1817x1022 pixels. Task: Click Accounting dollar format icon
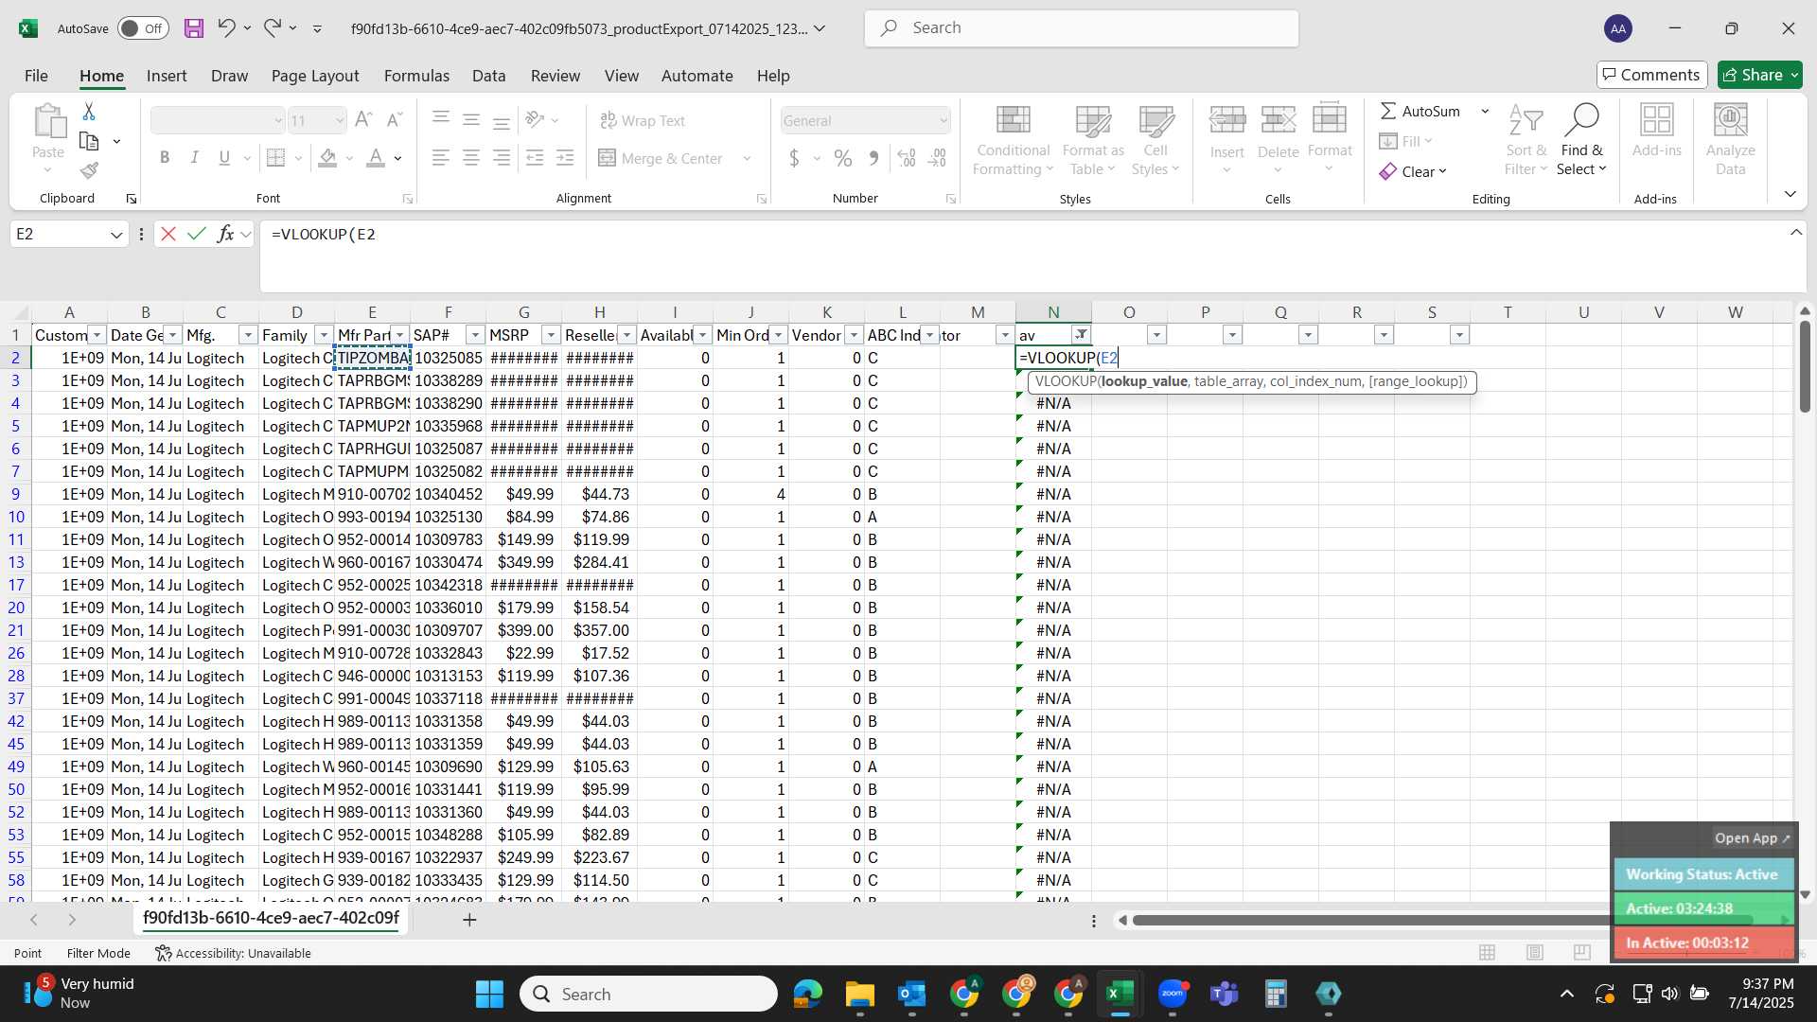pos(794,158)
